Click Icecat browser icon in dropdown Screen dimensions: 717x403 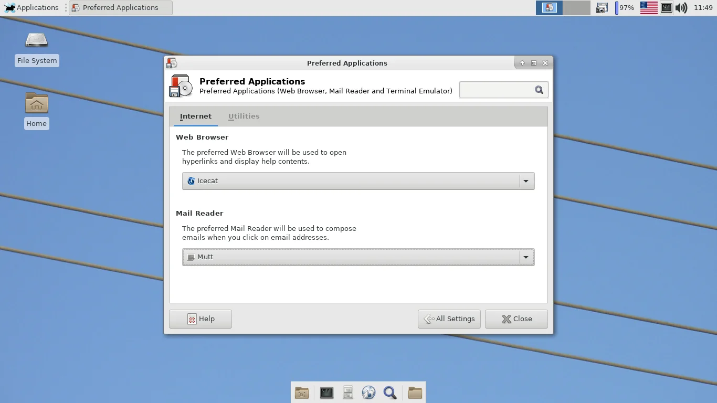[191, 181]
